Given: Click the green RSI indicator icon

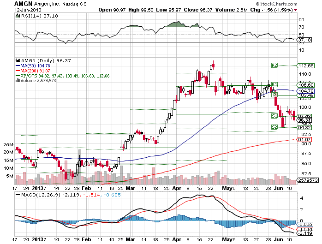Looking at the screenshot, I should click(x=18, y=16).
